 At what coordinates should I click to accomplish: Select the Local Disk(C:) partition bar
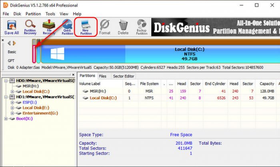(160, 54)
